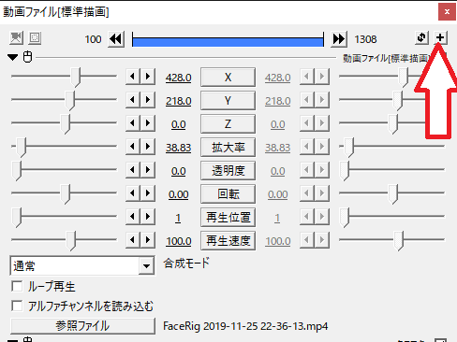Increase the left X value with its arrow
457x342 pixels.
pos(148,77)
